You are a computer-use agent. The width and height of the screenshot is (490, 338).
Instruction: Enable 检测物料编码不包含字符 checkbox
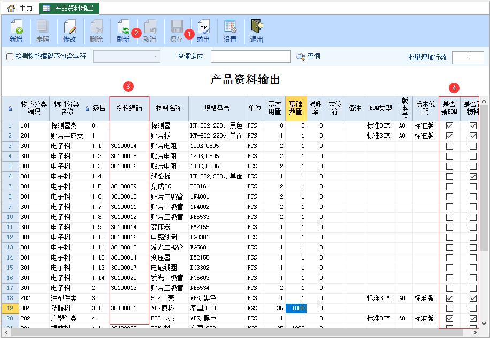coord(10,57)
